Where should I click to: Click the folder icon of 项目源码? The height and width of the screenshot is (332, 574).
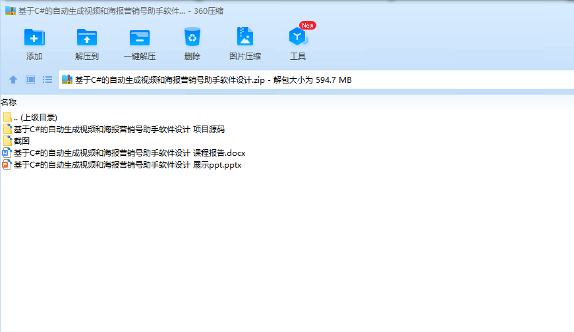(7, 129)
